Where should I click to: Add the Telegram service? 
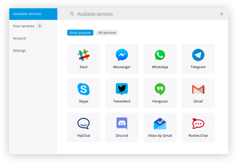[x=198, y=59]
